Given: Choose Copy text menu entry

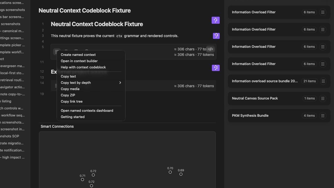Looking at the screenshot, I should click(91, 77).
